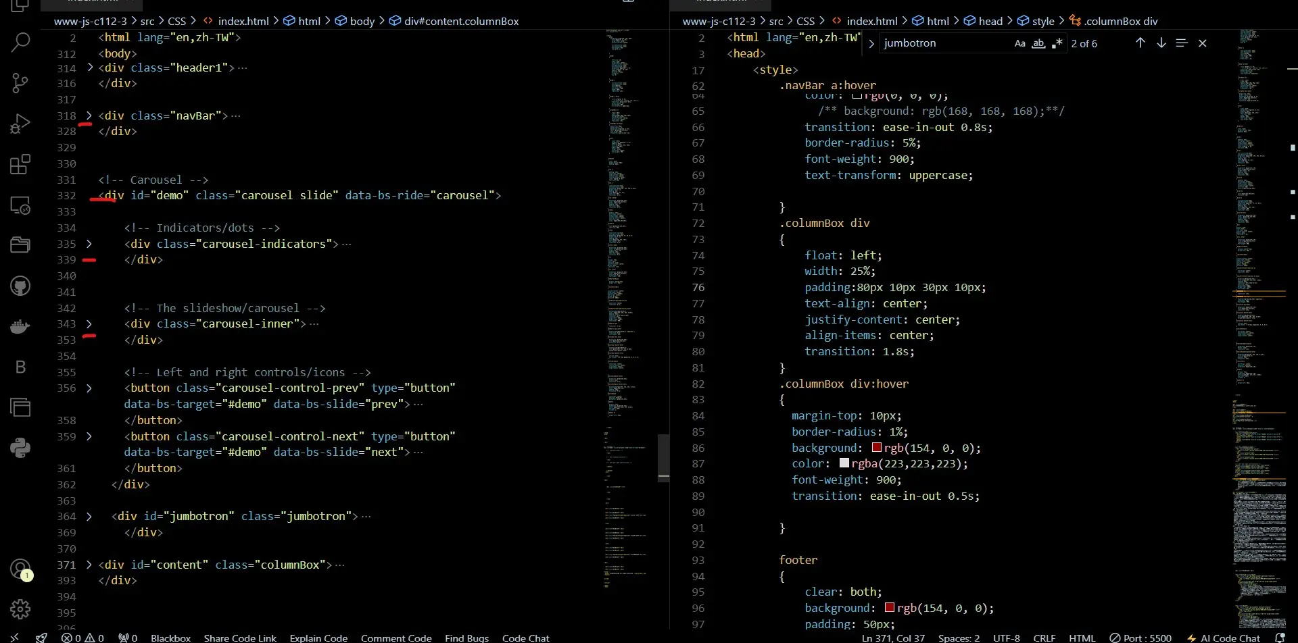The width and height of the screenshot is (1298, 643).
Task: Open the Python extension sidebar icon
Action: (20, 448)
